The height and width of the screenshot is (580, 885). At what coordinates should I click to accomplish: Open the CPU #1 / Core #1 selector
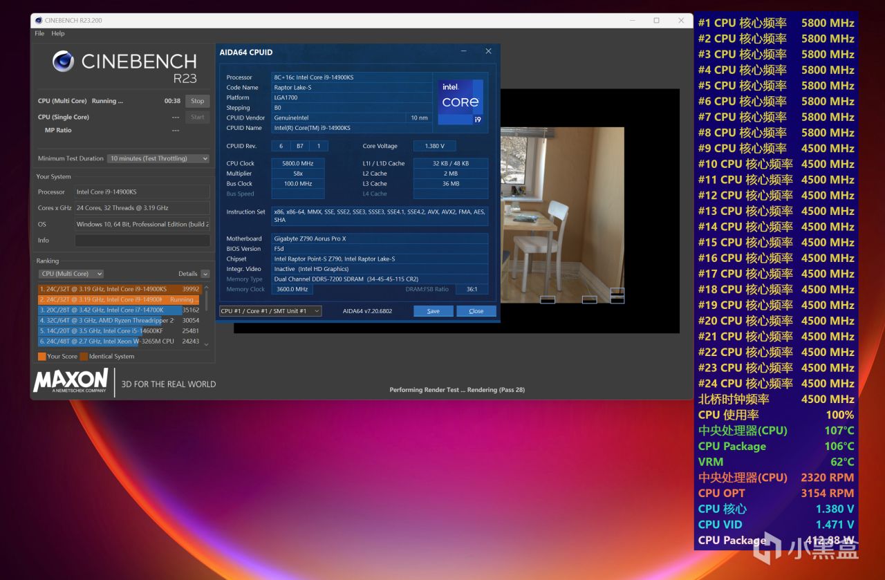[x=270, y=311]
